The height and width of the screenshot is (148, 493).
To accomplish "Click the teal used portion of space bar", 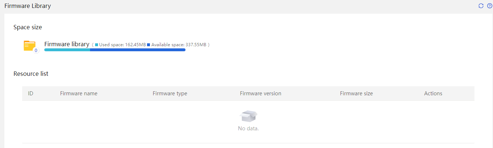I will 67,50.
